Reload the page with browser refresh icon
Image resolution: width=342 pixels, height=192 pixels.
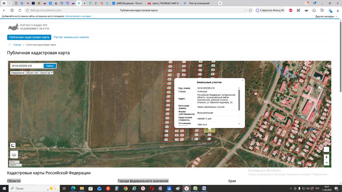pyautogui.click(x=20, y=10)
